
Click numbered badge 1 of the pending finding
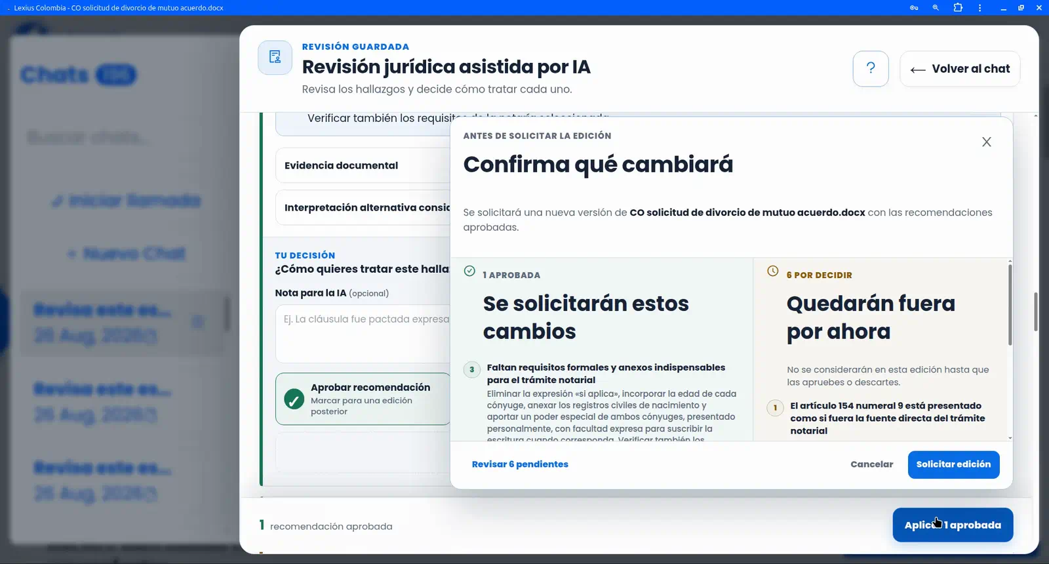775,407
